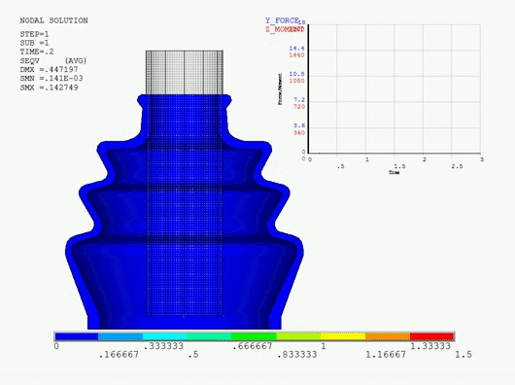Select the DMX =.447197 value
Viewport: 515px width, 385px height.
point(49,70)
